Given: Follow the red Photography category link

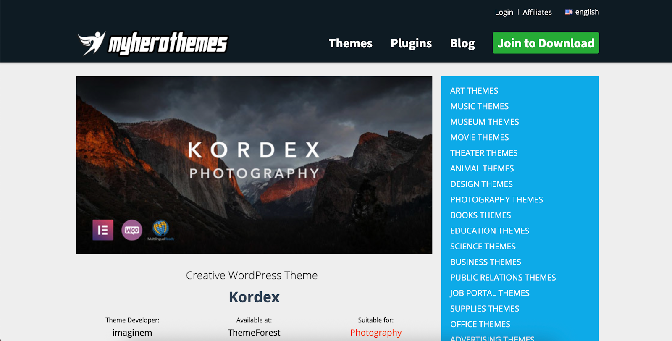Looking at the screenshot, I should [x=376, y=333].
